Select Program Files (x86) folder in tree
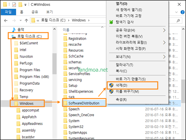The width and height of the screenshot is (186, 140). point(34,77)
